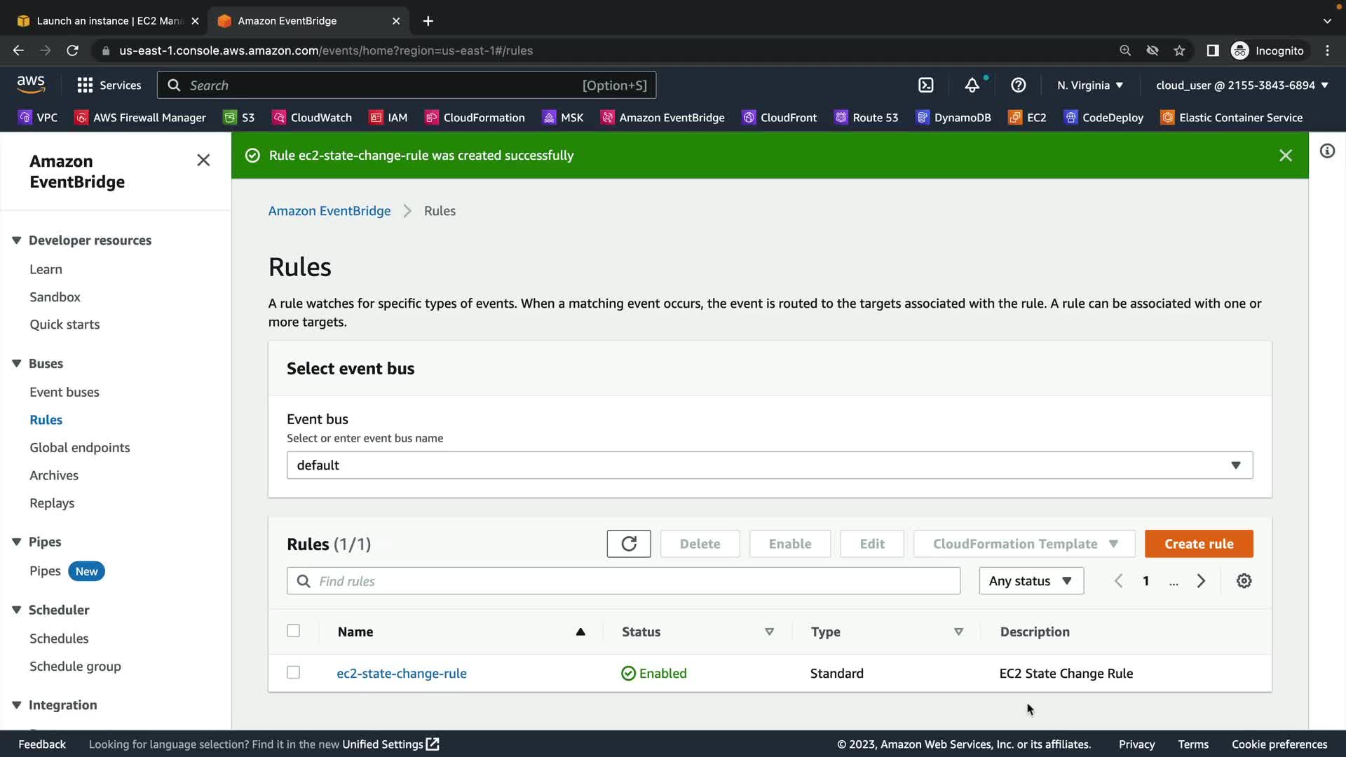Click the Create rule button

[x=1198, y=544]
